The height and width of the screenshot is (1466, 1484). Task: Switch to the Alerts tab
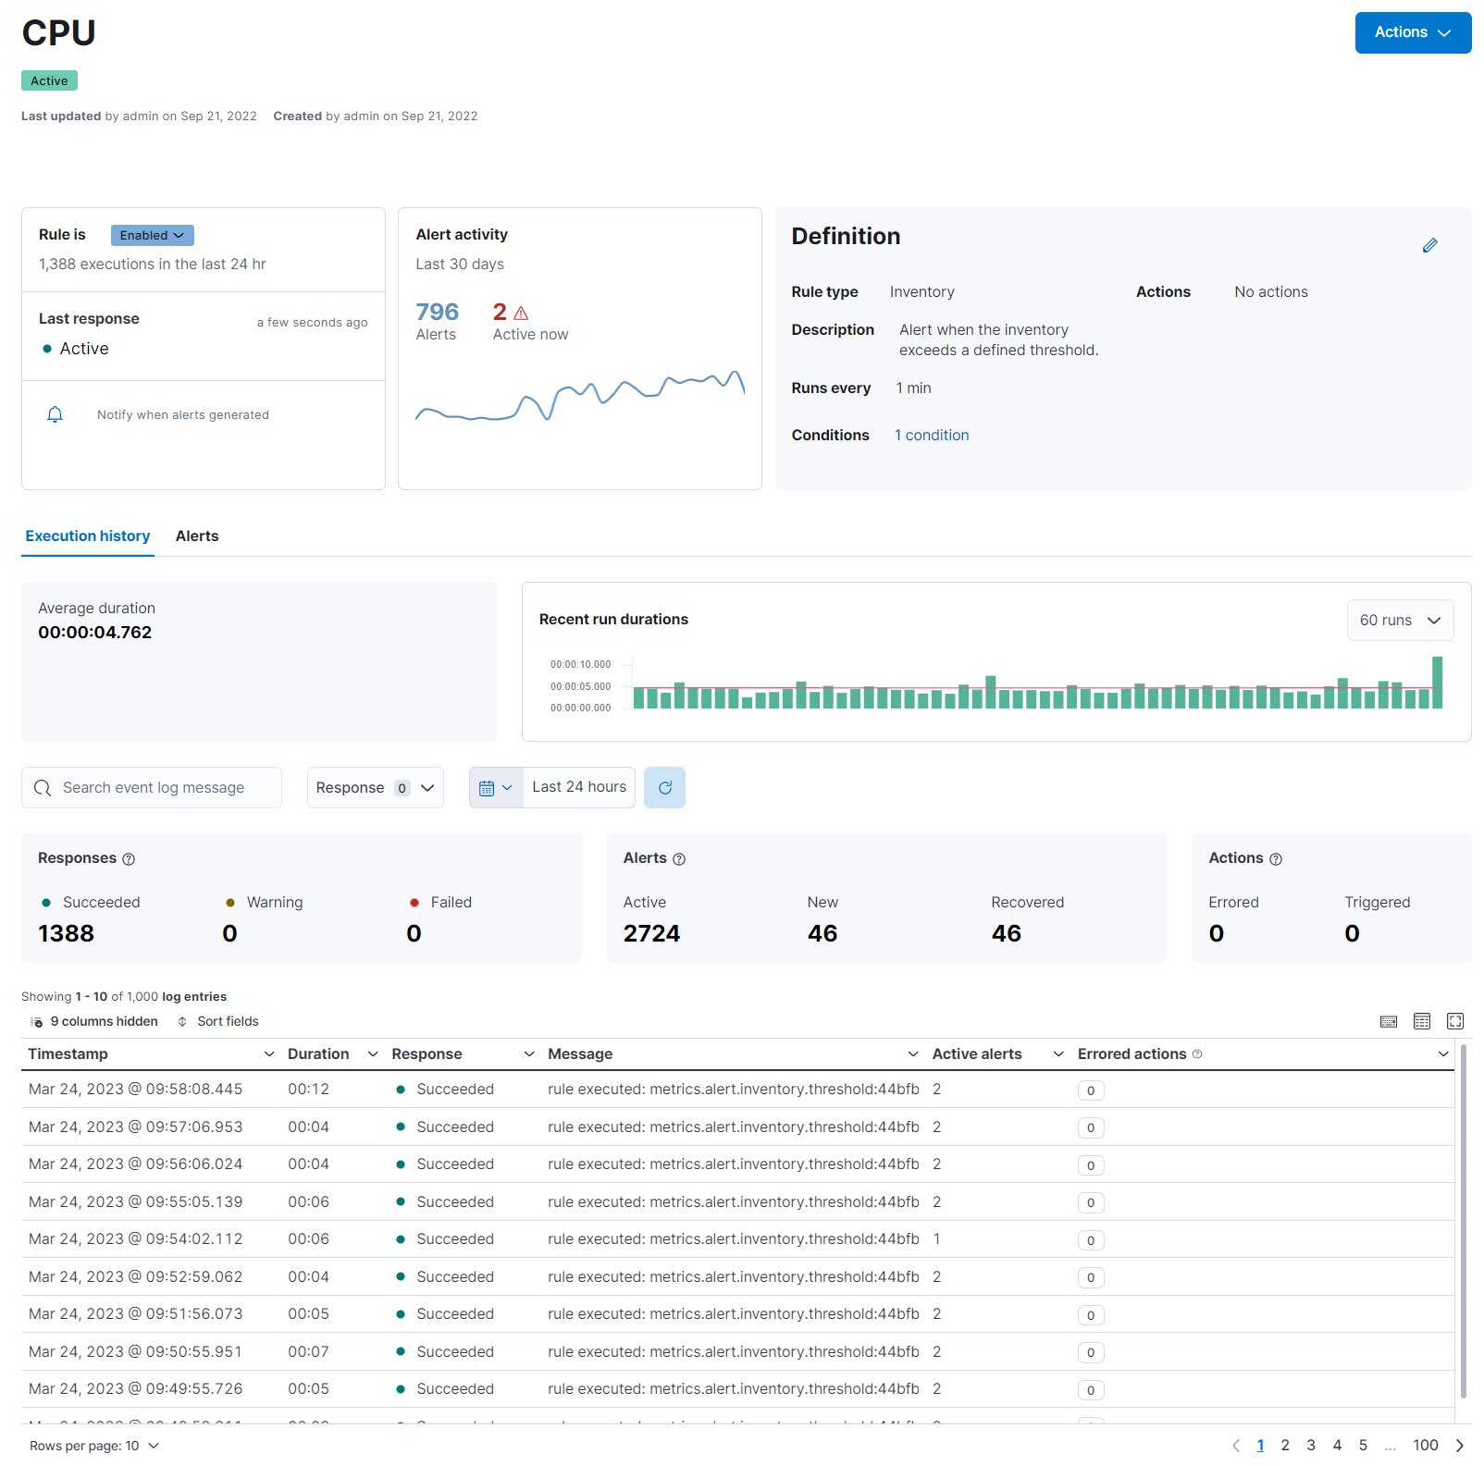[x=196, y=536]
